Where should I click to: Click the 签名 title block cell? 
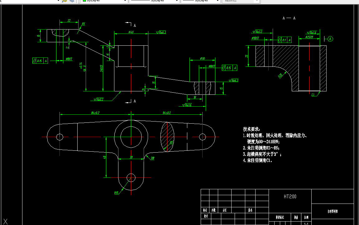tap(250, 210)
